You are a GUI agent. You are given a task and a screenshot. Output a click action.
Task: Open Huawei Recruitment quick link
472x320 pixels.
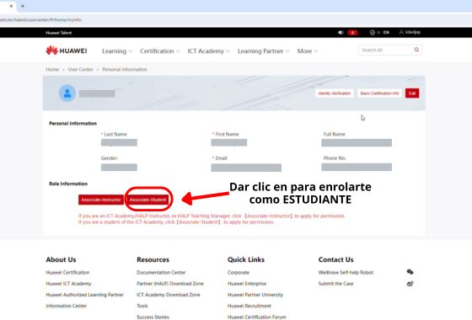[x=249, y=306]
